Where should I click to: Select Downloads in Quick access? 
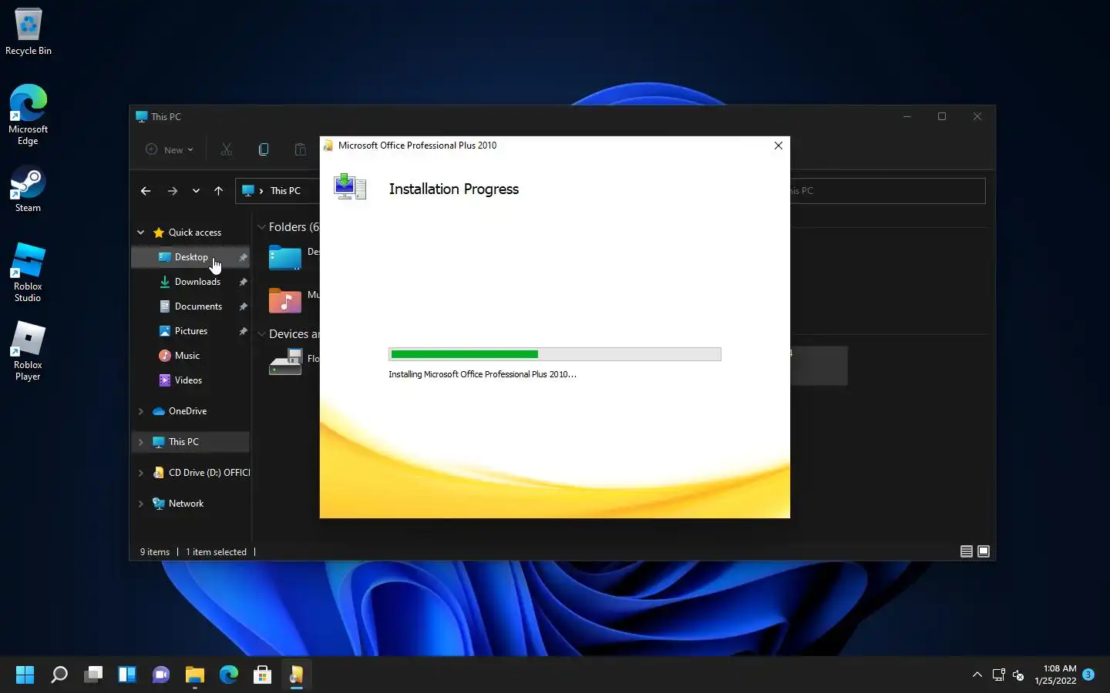tap(190, 282)
